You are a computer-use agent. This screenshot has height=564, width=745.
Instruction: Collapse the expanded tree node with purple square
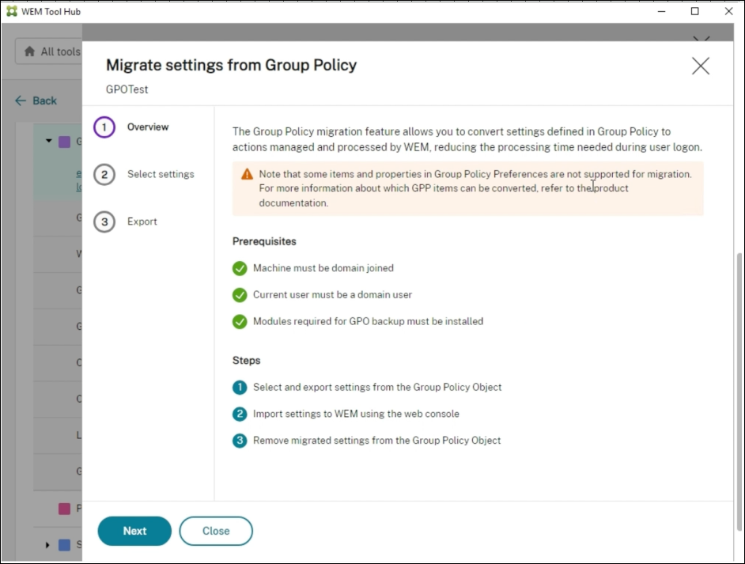pyautogui.click(x=48, y=142)
